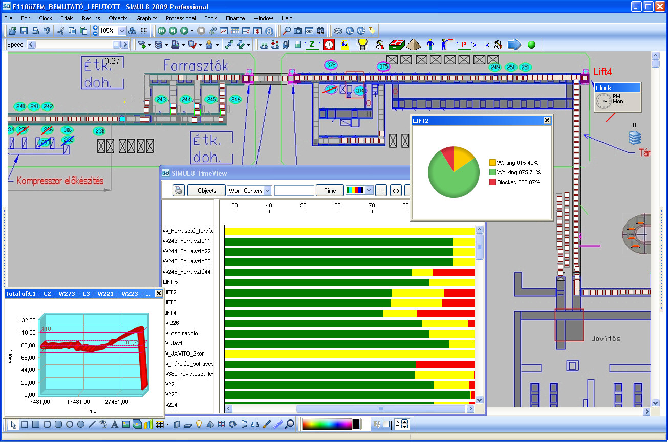
Task: Click the pyramid icon in toolbar
Action: pos(414,45)
